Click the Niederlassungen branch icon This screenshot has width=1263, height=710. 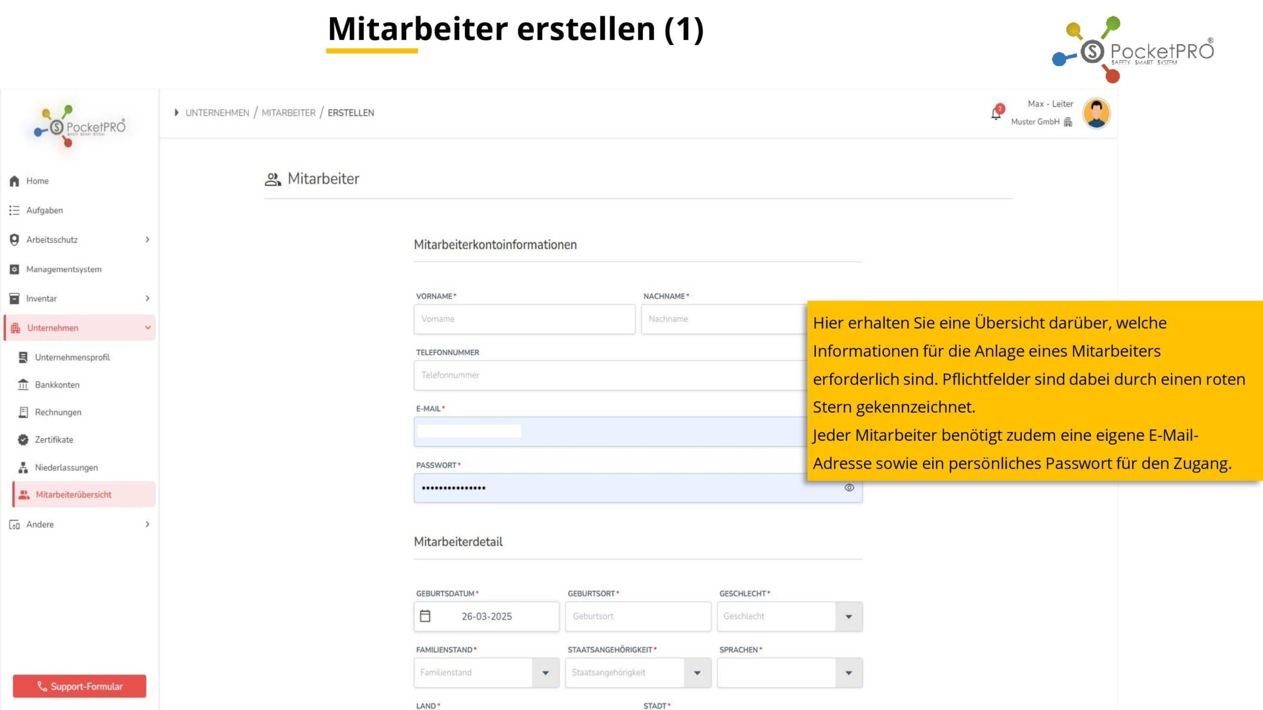pyautogui.click(x=23, y=467)
